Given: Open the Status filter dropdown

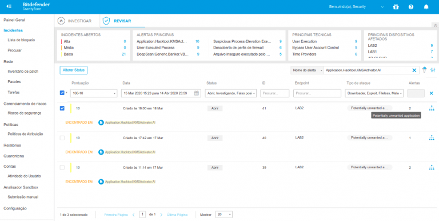Looking at the screenshot, I should coord(231,93).
